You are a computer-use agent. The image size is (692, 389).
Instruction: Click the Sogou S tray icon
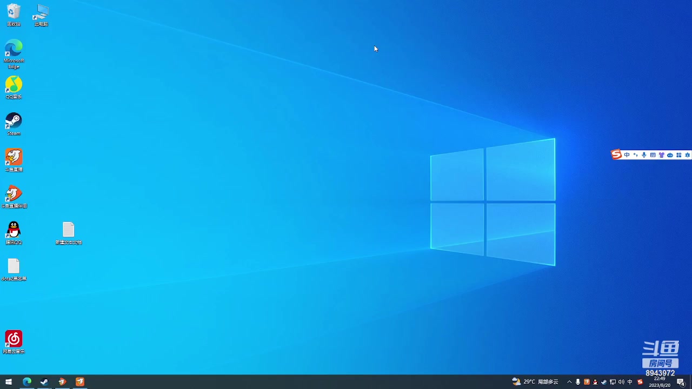tap(640, 382)
